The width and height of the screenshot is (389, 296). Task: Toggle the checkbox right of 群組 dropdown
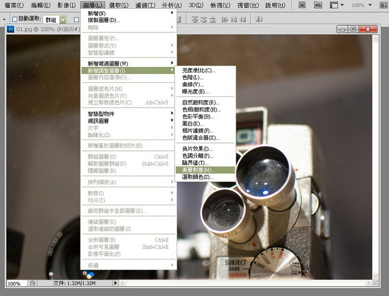(x=76, y=20)
